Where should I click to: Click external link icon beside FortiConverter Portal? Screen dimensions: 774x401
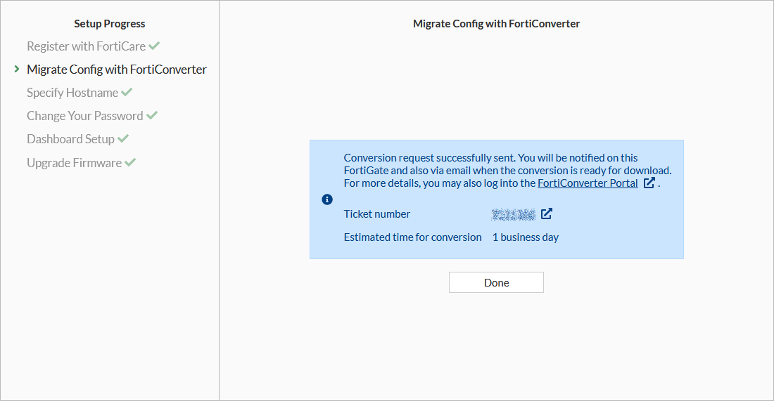(649, 183)
